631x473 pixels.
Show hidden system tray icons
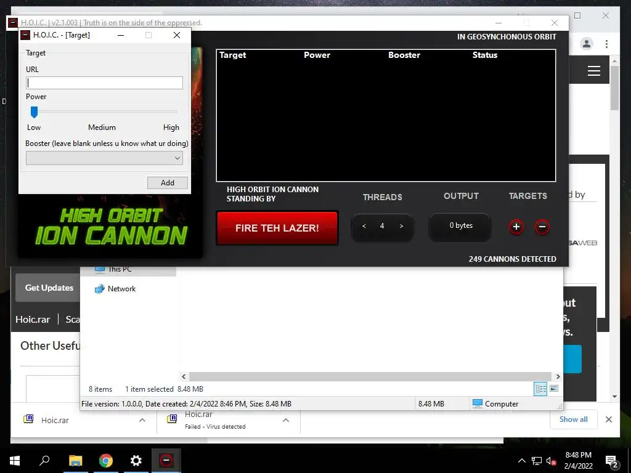tap(521, 461)
